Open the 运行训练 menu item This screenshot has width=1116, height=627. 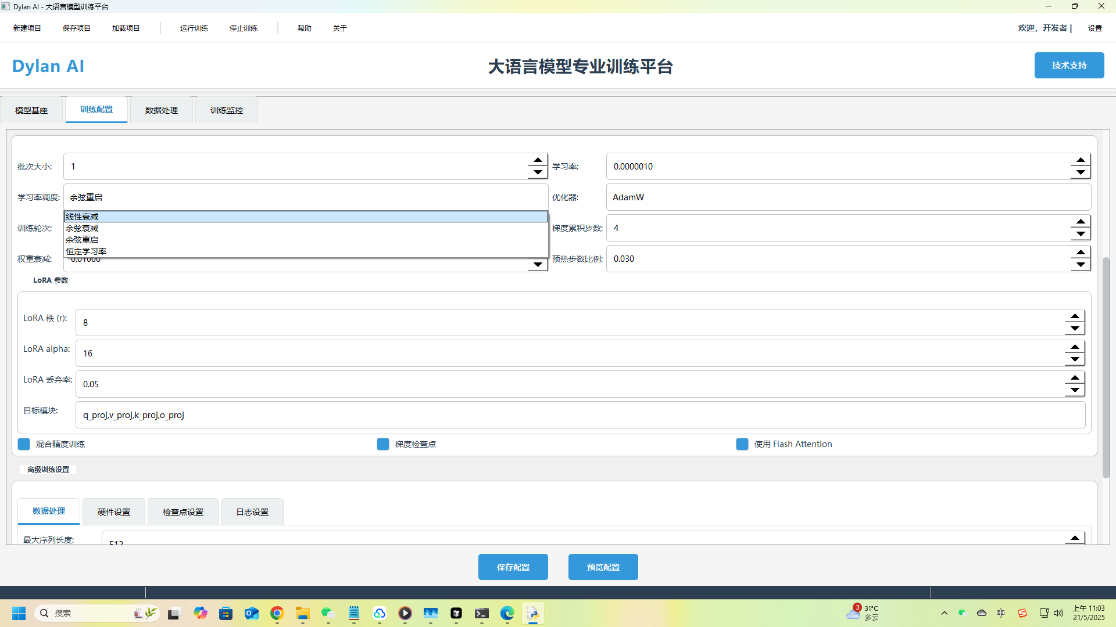(194, 28)
